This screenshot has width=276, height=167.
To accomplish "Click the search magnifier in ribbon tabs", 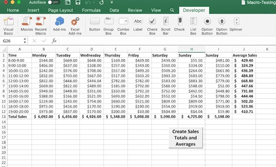I will pyautogui.click(x=172, y=10).
